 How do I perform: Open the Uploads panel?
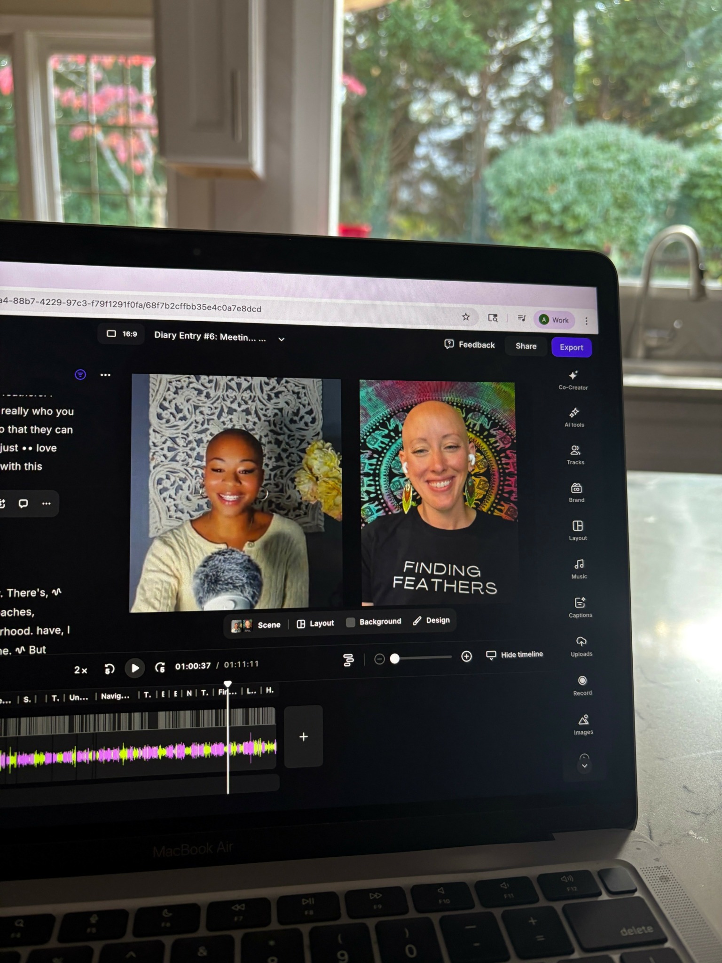tap(581, 647)
